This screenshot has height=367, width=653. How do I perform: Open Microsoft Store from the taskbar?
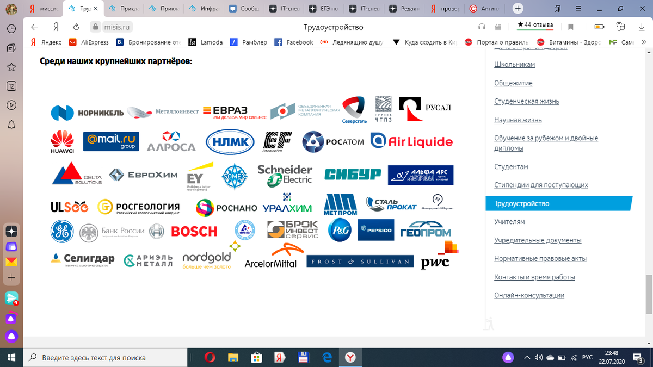click(x=256, y=357)
